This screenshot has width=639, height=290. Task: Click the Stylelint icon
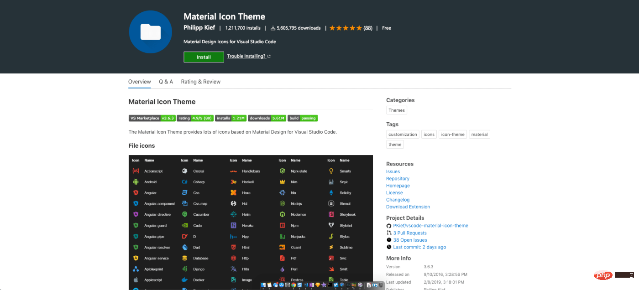coord(331,225)
